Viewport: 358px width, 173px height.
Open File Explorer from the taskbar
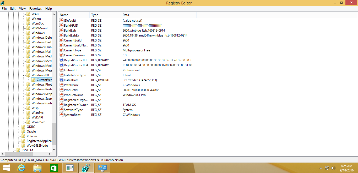pos(37,168)
